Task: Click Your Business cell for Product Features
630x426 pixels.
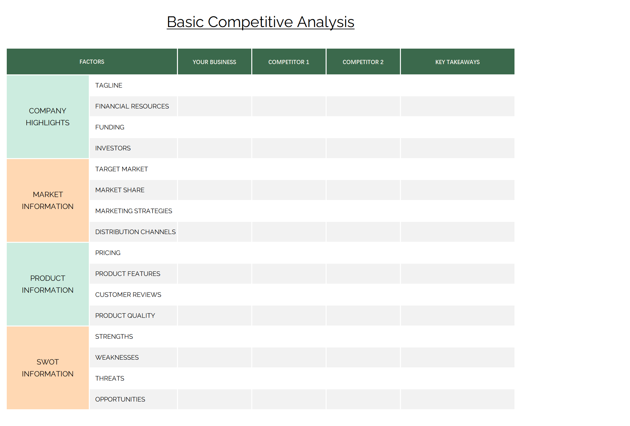Action: tap(215, 274)
